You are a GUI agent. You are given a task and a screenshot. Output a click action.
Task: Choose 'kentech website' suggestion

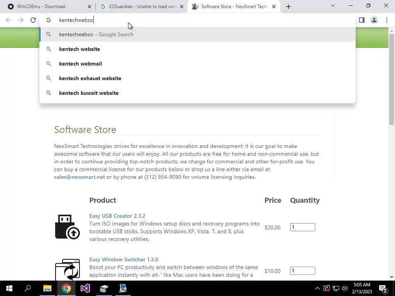pyautogui.click(x=197, y=49)
